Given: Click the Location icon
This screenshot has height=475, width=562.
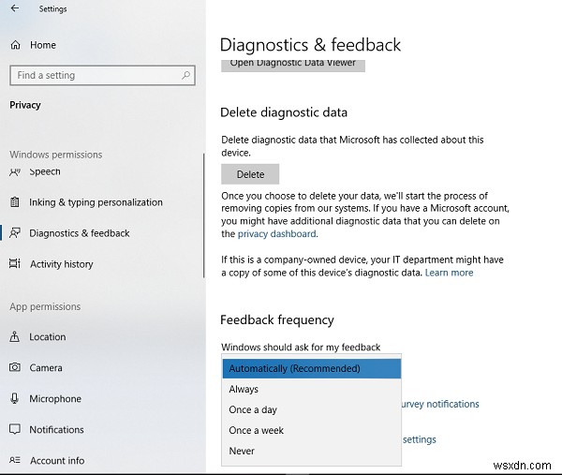Looking at the screenshot, I should tap(15, 337).
